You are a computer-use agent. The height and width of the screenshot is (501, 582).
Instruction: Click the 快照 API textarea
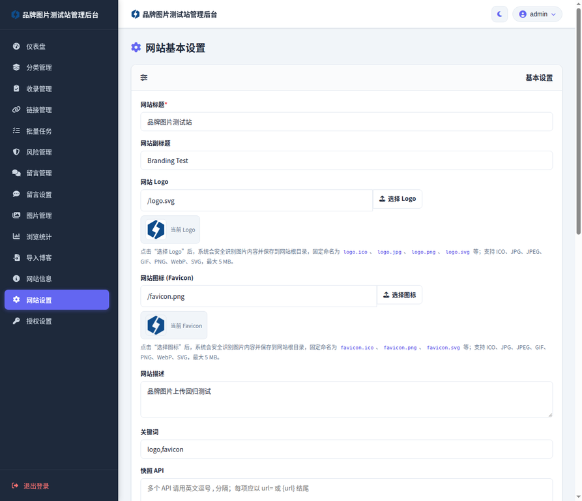click(x=346, y=490)
